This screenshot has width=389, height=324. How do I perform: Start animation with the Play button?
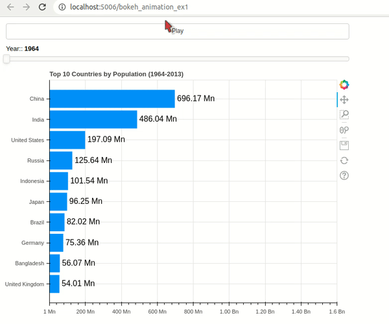point(178,31)
